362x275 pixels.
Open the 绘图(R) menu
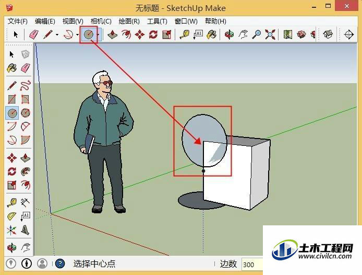point(129,21)
